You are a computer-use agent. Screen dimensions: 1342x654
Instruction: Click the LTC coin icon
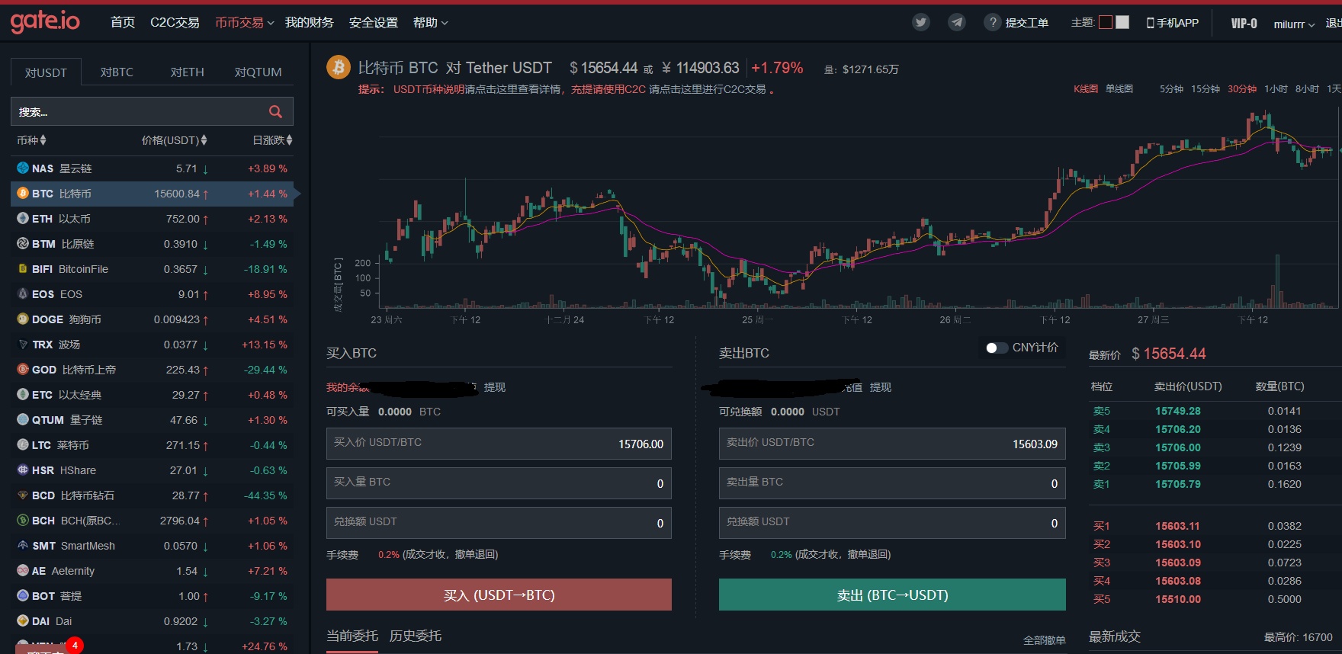coord(23,445)
